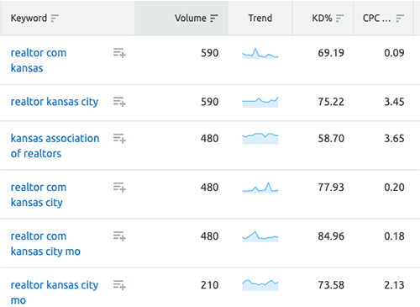The width and height of the screenshot is (420, 307).
Task: Select KD value 75.22
Action: (x=331, y=102)
